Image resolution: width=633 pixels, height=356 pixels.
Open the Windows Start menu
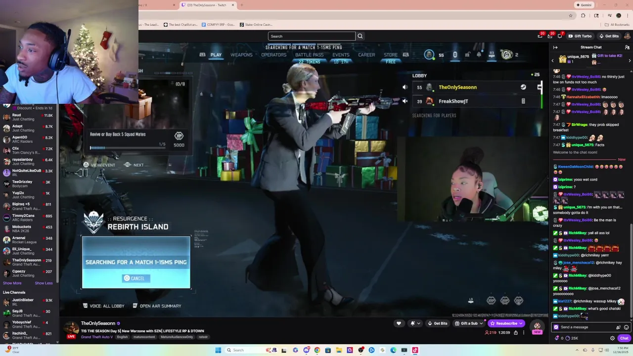tap(218, 350)
